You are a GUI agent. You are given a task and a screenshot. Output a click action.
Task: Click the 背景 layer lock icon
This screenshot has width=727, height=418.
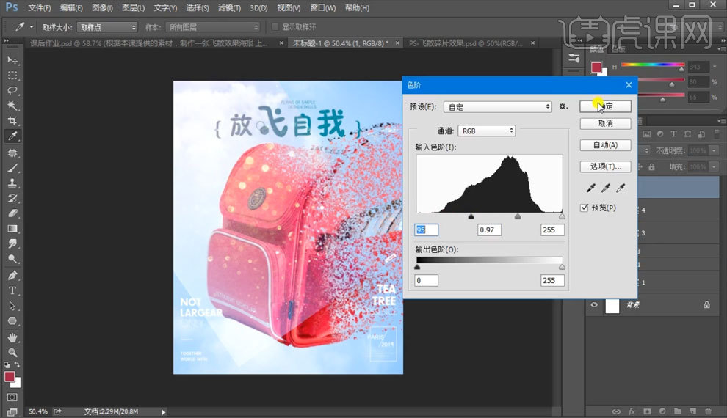pyautogui.click(x=706, y=304)
